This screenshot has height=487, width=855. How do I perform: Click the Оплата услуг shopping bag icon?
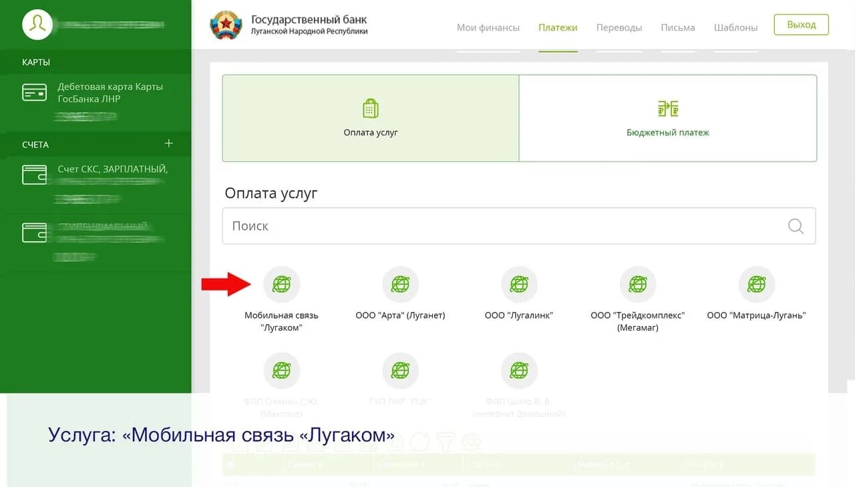tap(371, 108)
